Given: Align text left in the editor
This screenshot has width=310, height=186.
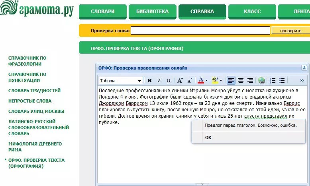Looking at the screenshot, I should pos(231,81).
